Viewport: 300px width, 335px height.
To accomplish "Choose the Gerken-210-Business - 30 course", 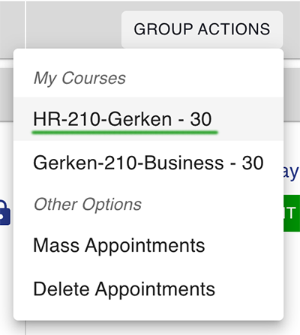I will coord(148,163).
